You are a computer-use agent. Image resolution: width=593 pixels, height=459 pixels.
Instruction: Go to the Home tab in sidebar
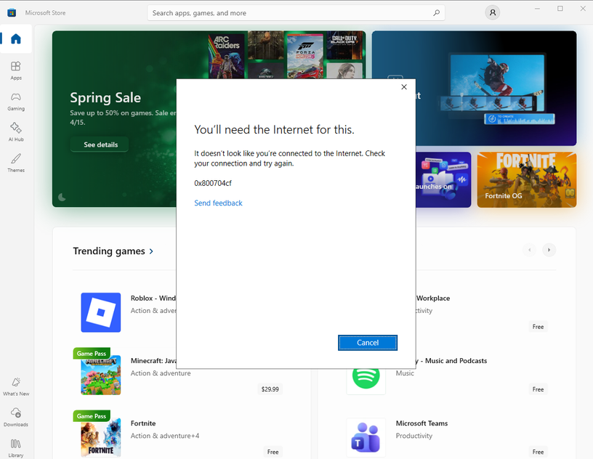(16, 38)
